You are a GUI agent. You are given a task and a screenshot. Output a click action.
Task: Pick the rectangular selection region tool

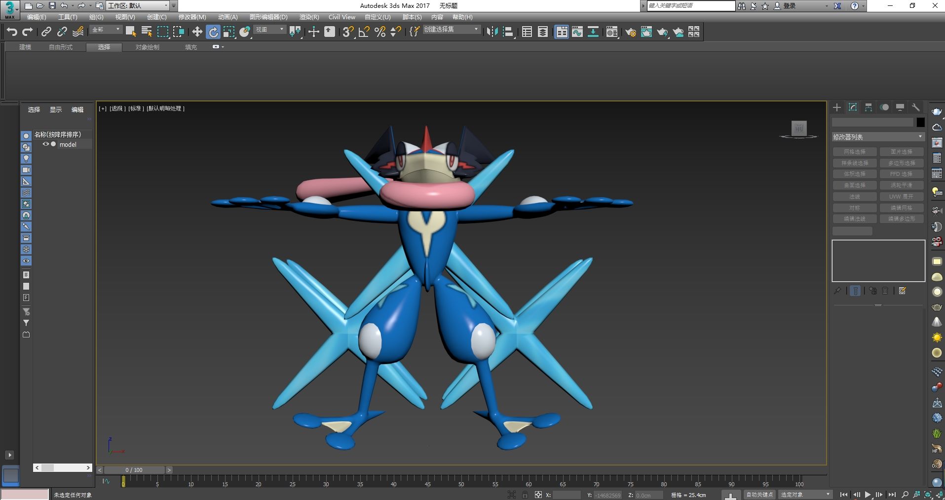162,32
